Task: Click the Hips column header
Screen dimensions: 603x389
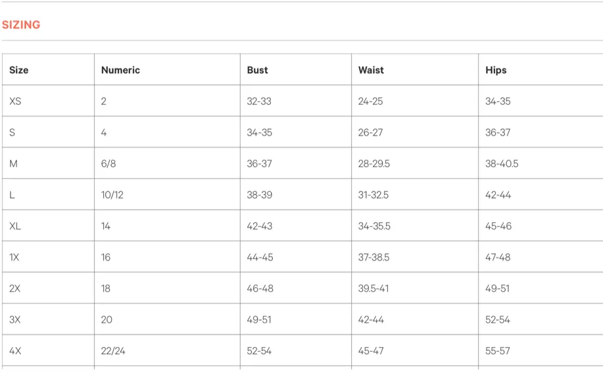Action: 496,70
